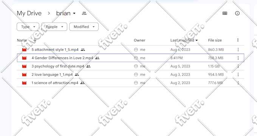
Task: Open the view details info icon
Action: [x=237, y=14]
